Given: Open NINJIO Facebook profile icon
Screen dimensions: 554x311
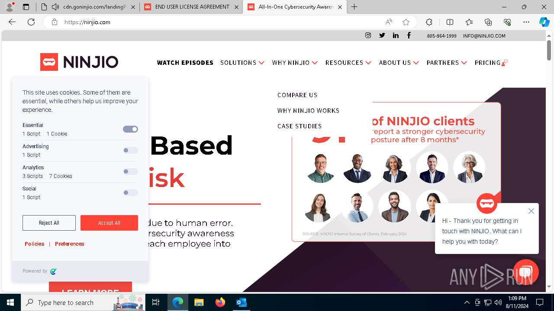Looking at the screenshot, I should [409, 35].
